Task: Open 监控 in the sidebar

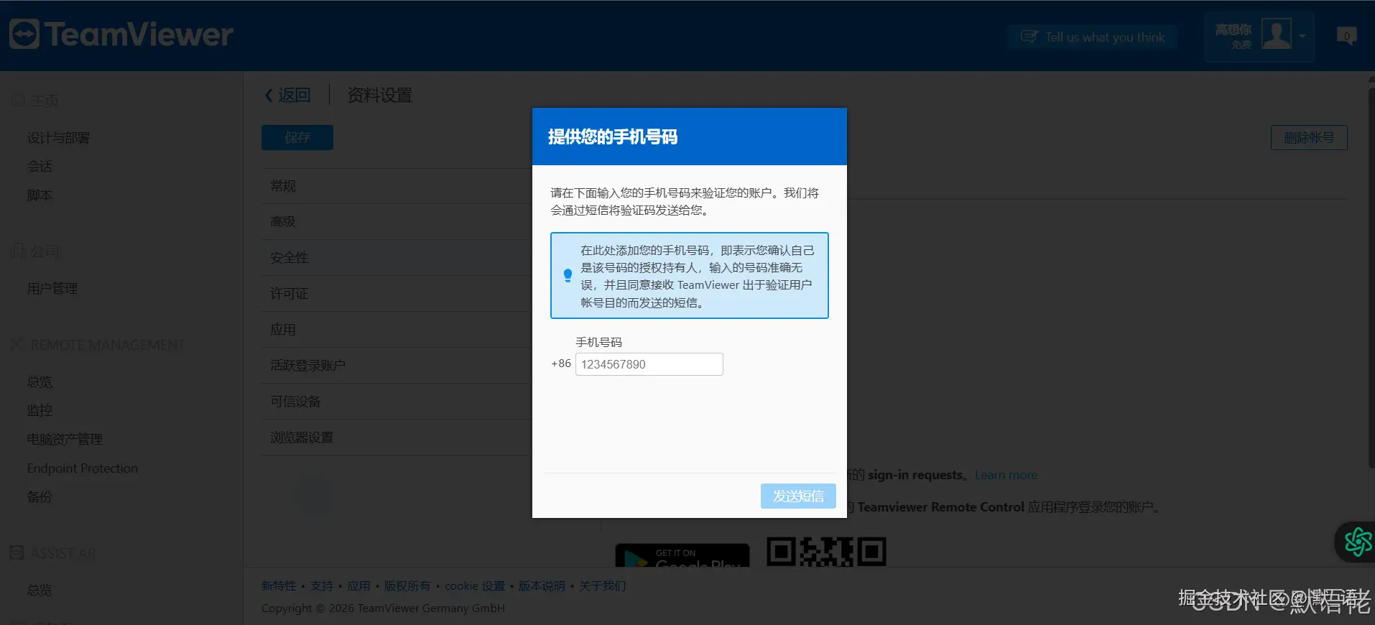Action: click(40, 411)
